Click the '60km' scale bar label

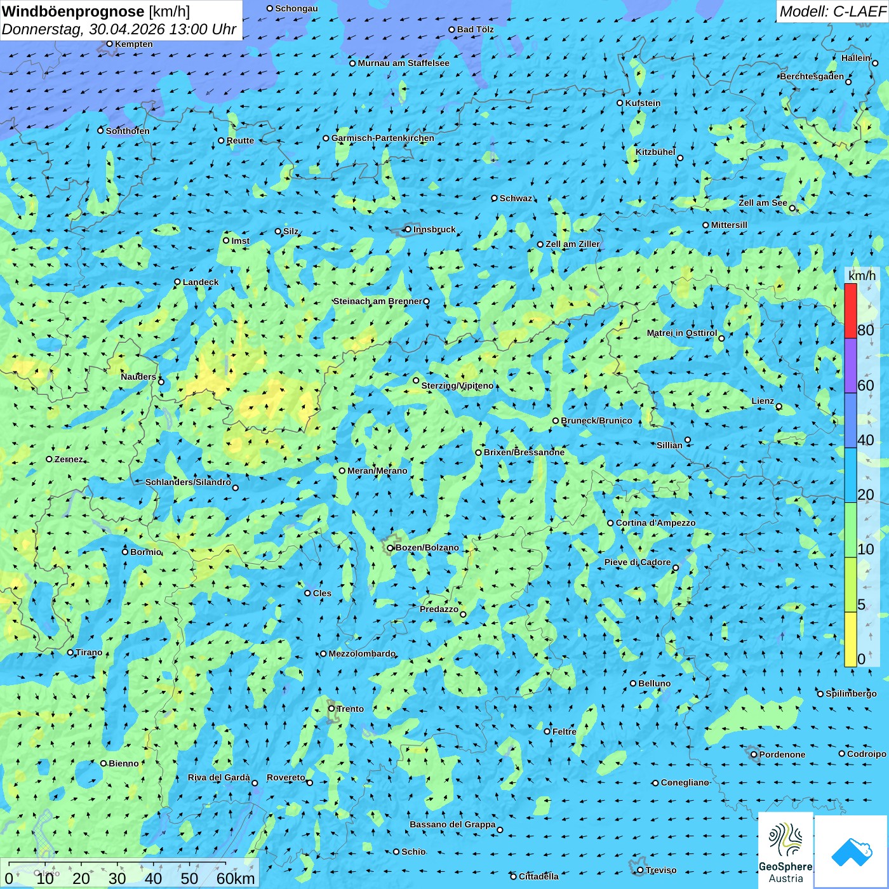pyautogui.click(x=236, y=878)
